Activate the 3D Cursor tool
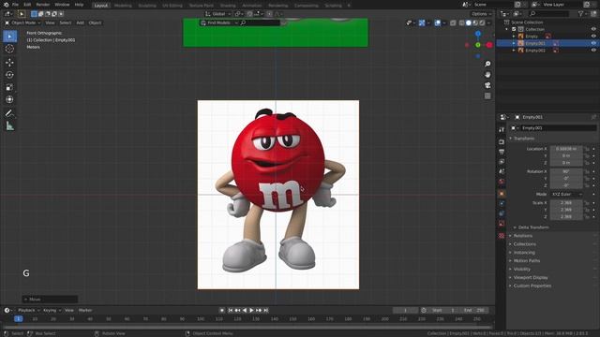This screenshot has width=600, height=337. (10, 49)
